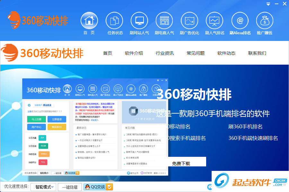Minimize the 360移动快排 window
Image resolution: width=289 pixels, height=192 pixels.
point(277,4)
